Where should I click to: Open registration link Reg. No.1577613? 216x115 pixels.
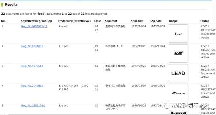click(32, 66)
